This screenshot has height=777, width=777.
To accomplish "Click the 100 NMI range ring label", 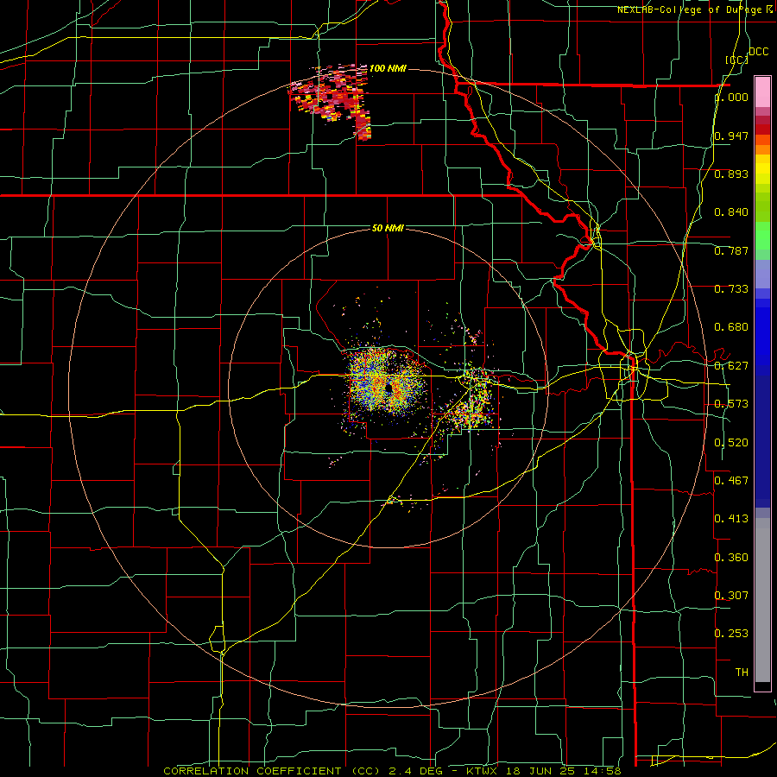I will (388, 68).
